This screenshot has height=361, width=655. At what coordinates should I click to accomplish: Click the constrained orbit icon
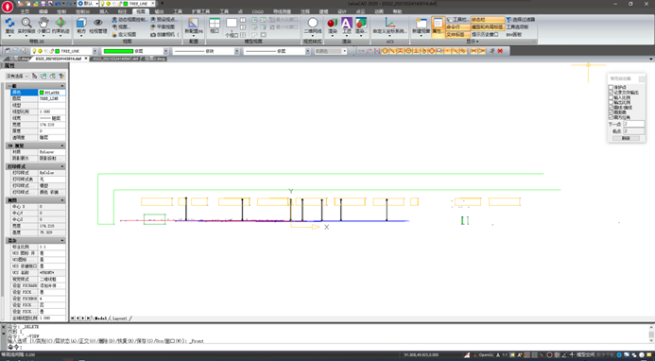tap(61, 23)
